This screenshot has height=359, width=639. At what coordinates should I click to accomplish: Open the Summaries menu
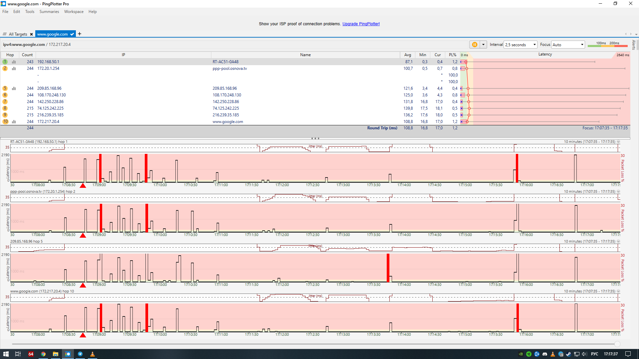point(49,12)
